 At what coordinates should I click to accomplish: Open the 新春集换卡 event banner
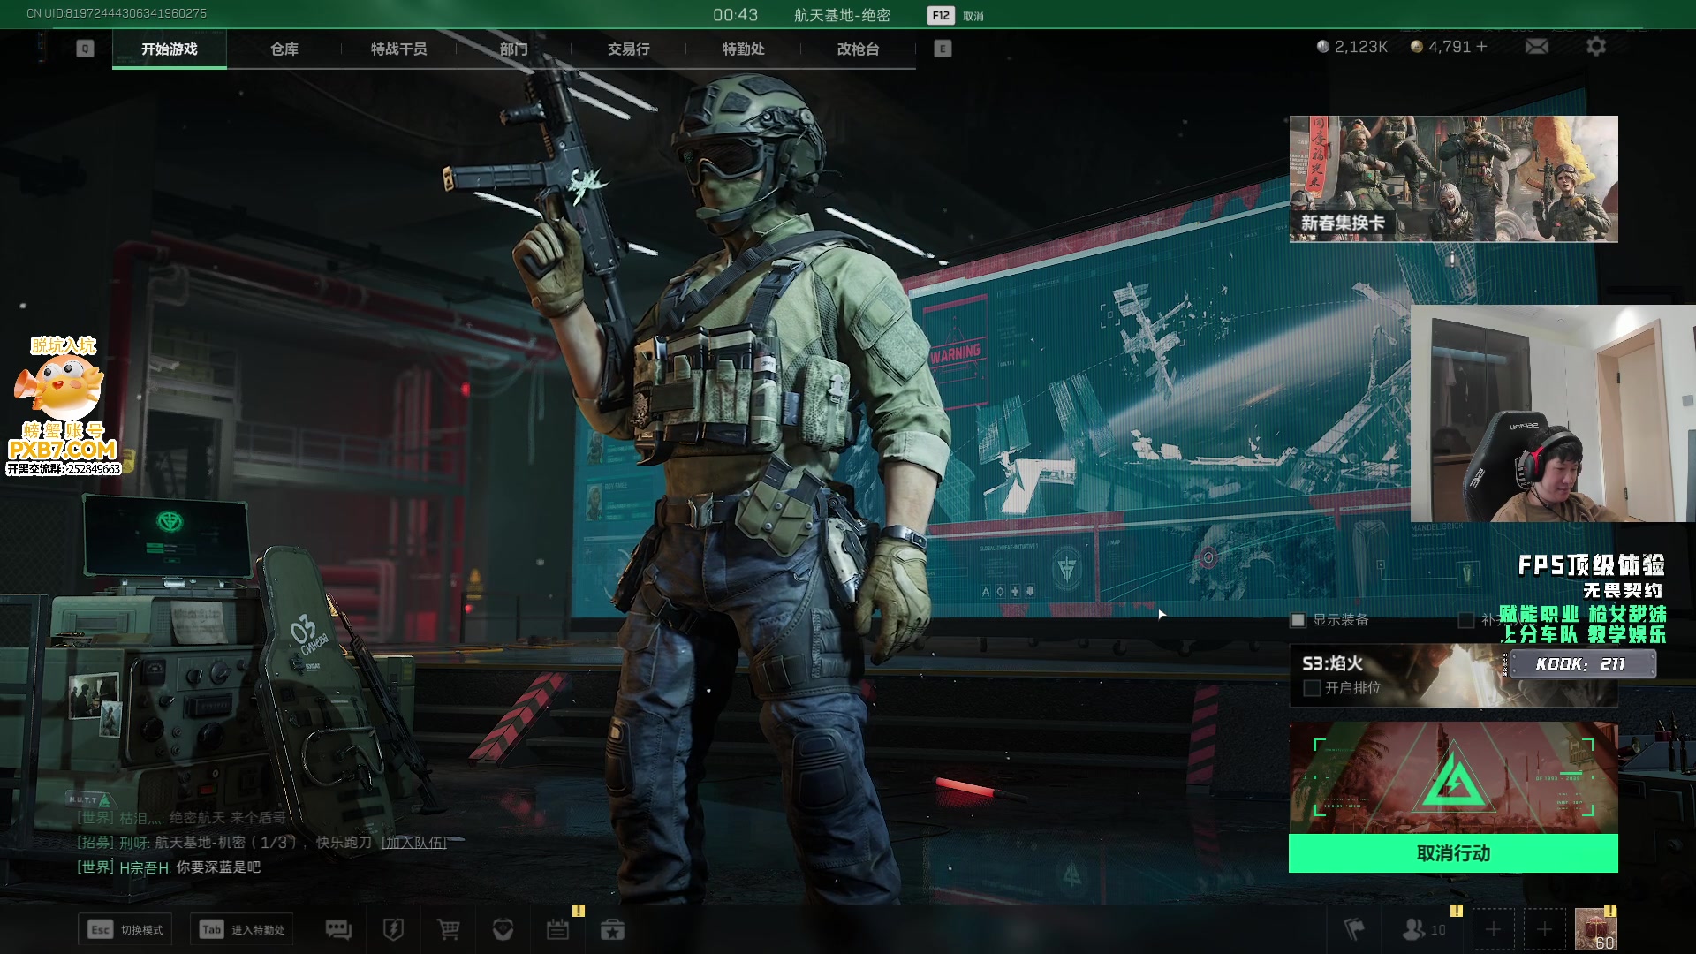1453,178
